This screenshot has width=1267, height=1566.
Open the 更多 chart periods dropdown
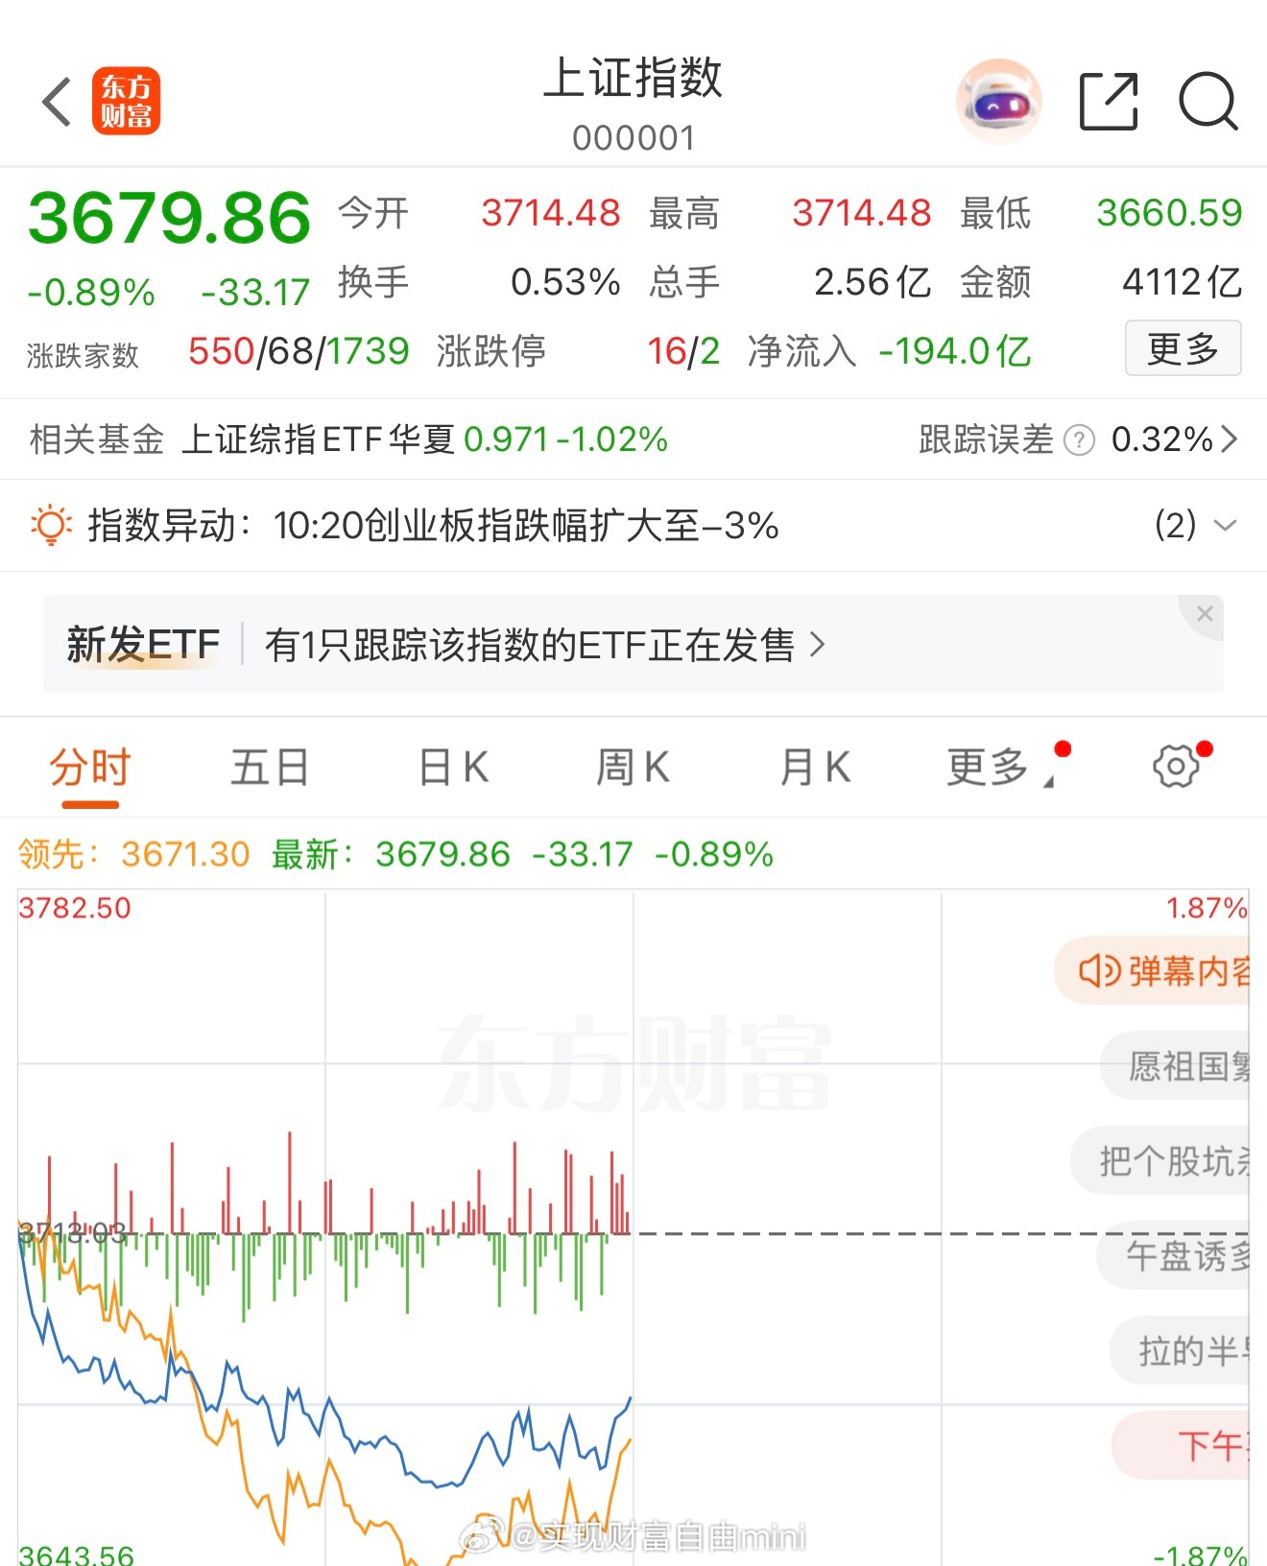999,768
